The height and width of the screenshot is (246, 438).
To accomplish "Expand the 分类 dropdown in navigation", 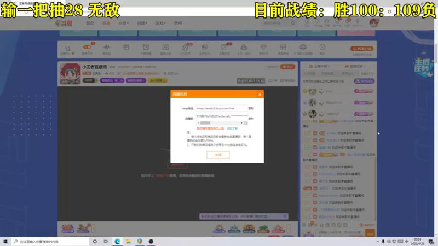I will pyautogui.click(x=123, y=23).
